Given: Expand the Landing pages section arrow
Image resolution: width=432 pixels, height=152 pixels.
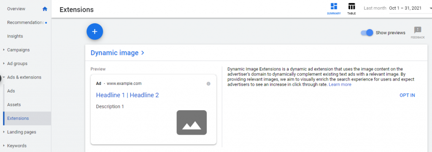Looking at the screenshot, I should pos(3,132).
